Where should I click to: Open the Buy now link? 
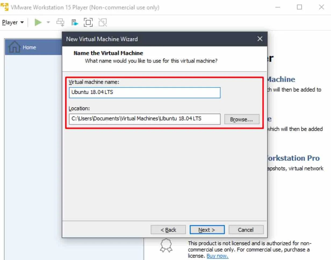click(217, 256)
